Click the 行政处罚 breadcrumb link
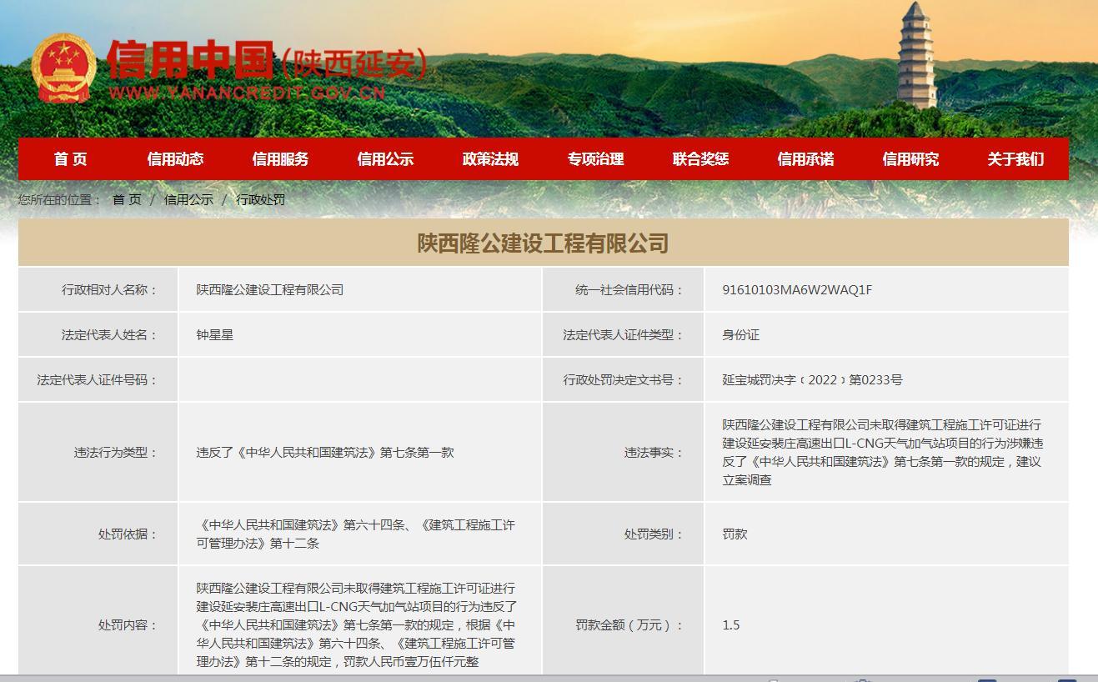 (x=261, y=200)
